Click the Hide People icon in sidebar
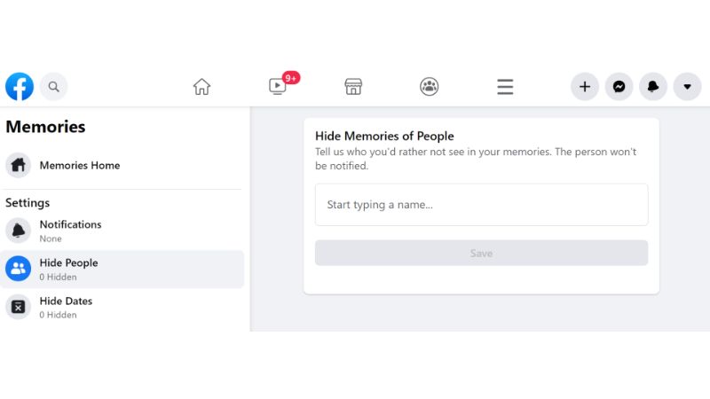 pos(19,269)
